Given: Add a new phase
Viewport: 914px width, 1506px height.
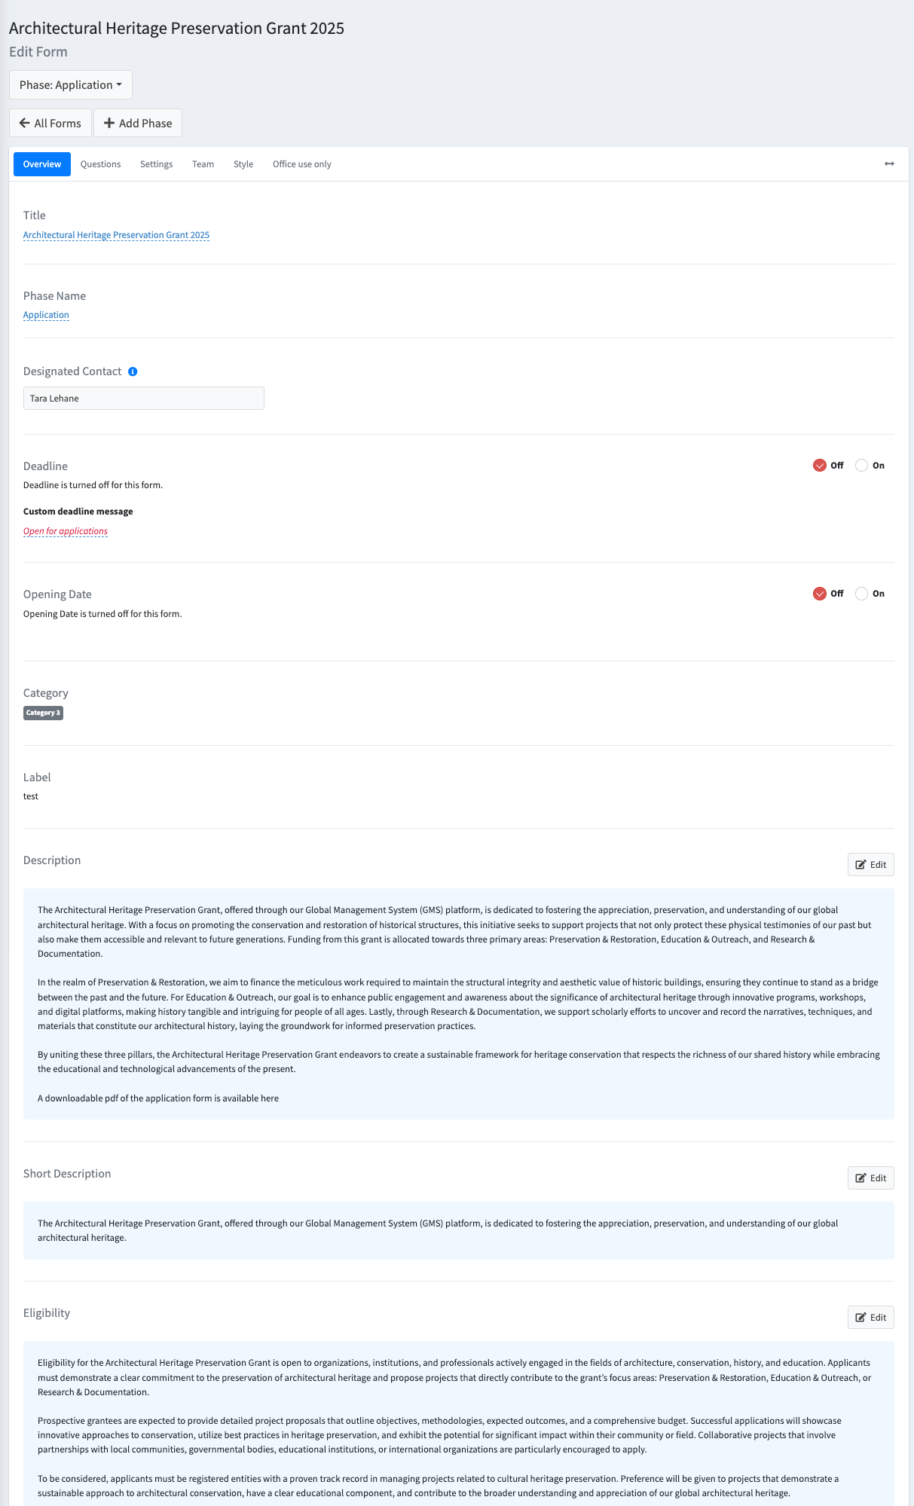Looking at the screenshot, I should click(138, 123).
